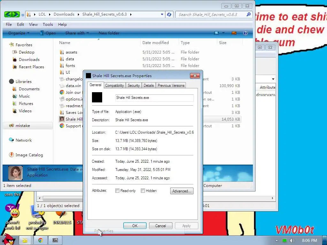
Task: Open the Explorer help icon
Action: (x=246, y=33)
